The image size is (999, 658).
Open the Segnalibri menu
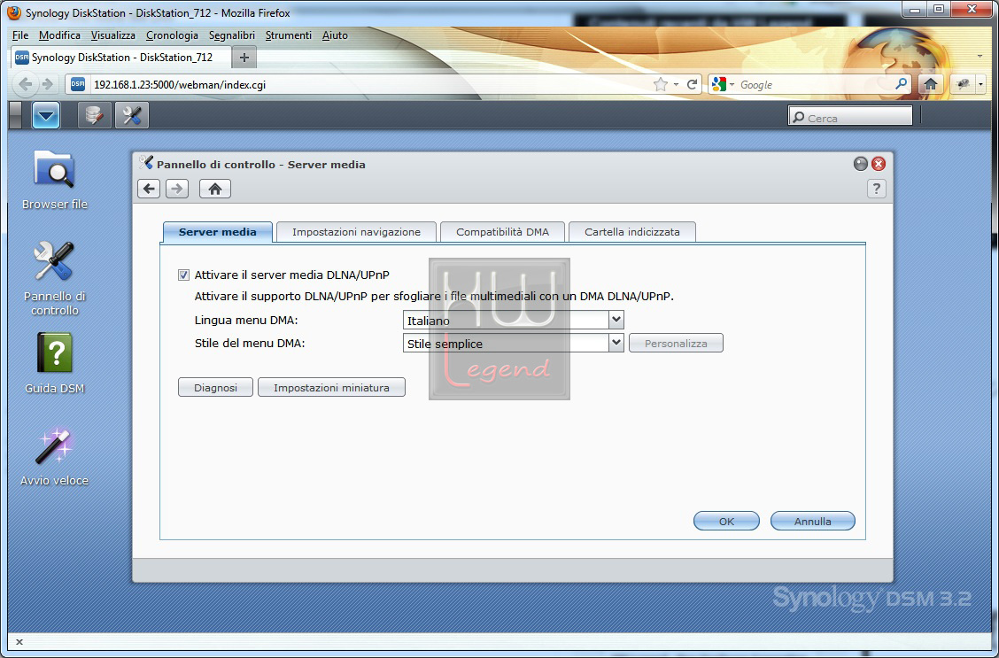click(x=232, y=35)
